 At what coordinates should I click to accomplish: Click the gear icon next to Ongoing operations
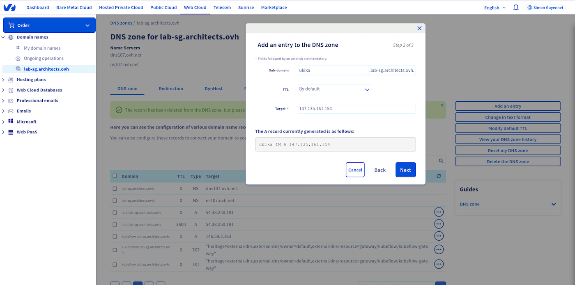pos(17,58)
